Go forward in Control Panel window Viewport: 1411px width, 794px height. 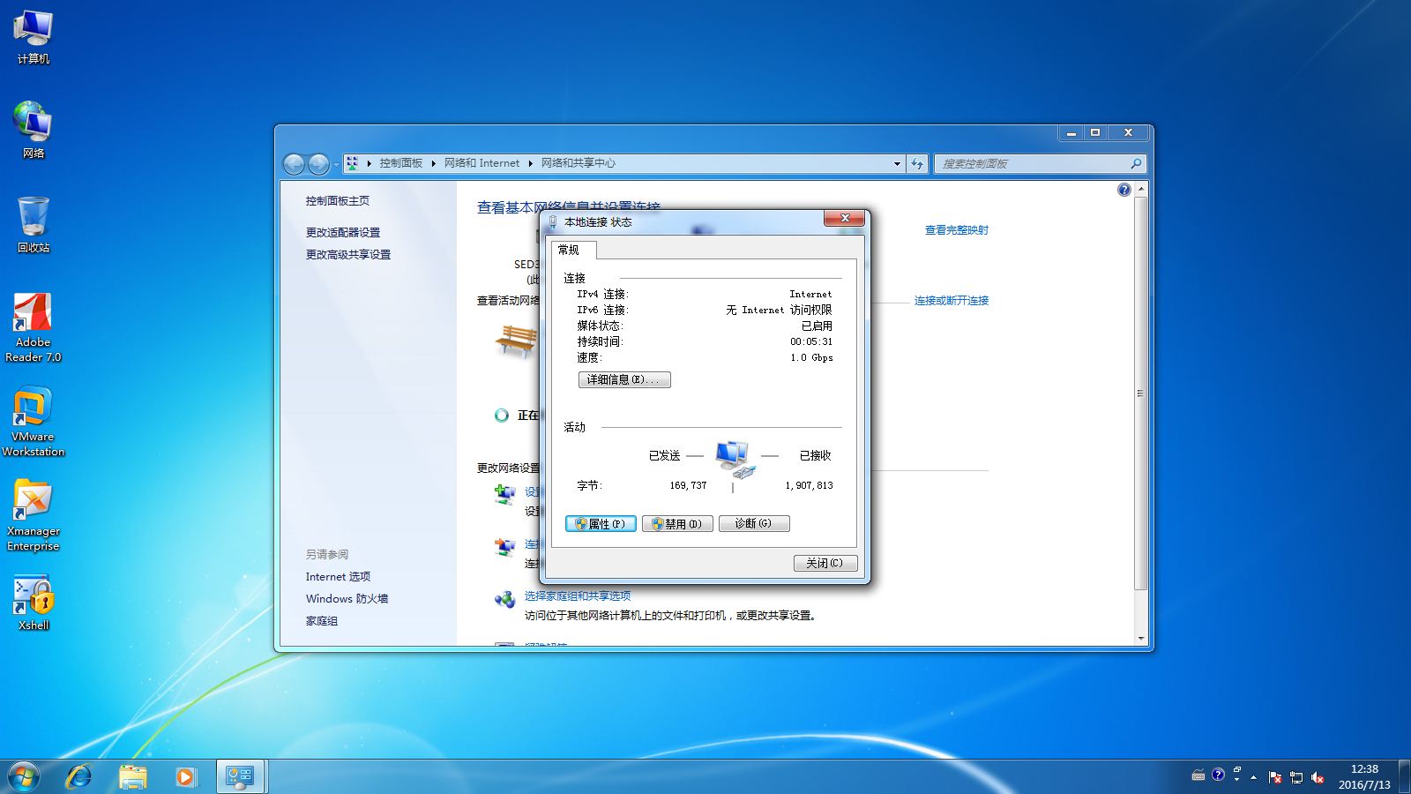[x=318, y=163]
